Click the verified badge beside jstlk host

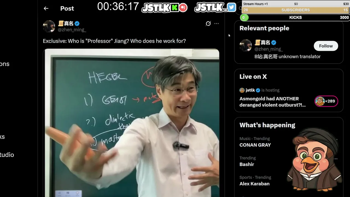click(258, 90)
